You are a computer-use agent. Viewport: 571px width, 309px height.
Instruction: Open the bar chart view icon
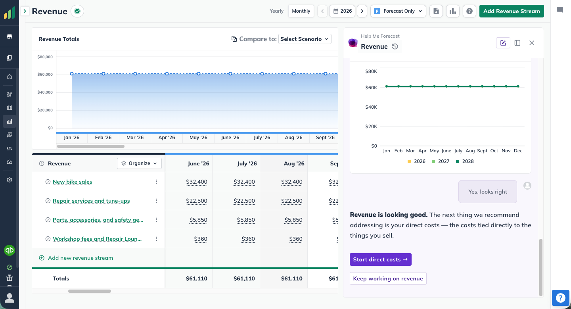tap(453, 11)
